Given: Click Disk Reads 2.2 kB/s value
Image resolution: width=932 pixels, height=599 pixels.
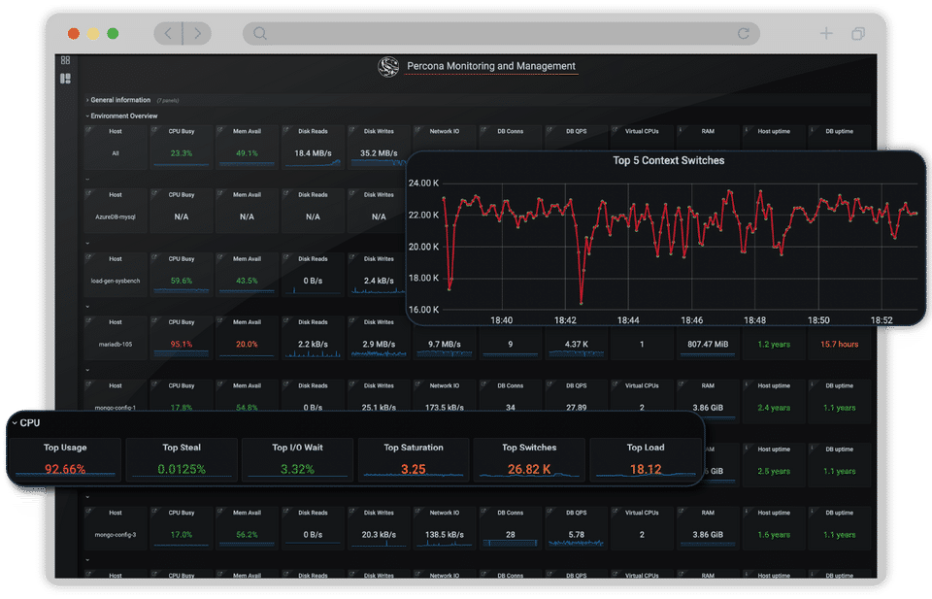Looking at the screenshot, I should click(313, 344).
